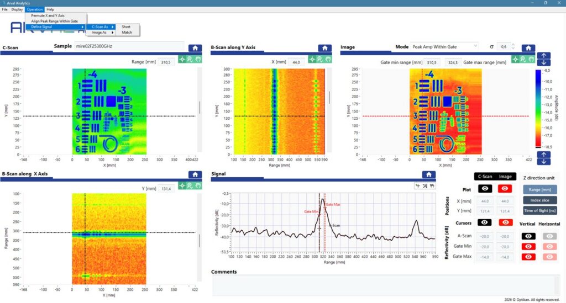Toggle Gate Min Vertical cursor visibility
Image resolution: width=566 pixels, height=303 pixels.
528,247
